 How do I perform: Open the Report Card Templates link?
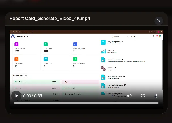[x=115, y=76]
